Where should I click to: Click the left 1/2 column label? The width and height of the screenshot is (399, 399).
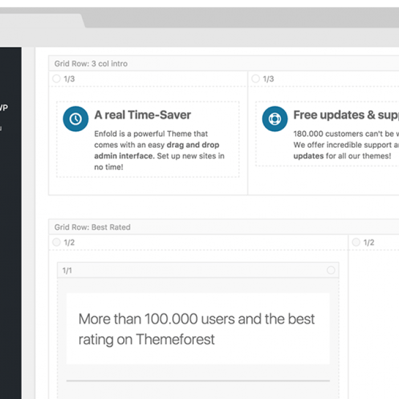pyautogui.click(x=69, y=242)
